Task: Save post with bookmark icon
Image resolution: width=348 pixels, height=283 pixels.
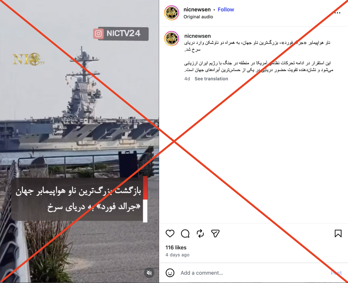Action: tap(338, 234)
